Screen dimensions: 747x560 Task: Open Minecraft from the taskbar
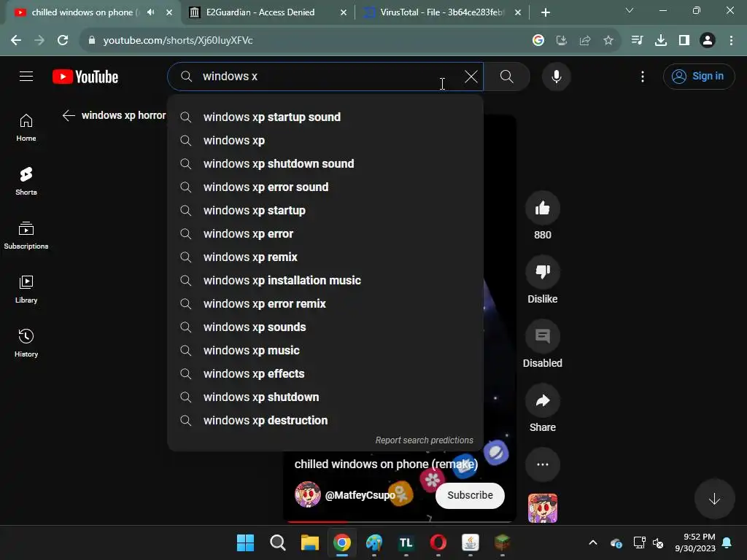tap(502, 542)
